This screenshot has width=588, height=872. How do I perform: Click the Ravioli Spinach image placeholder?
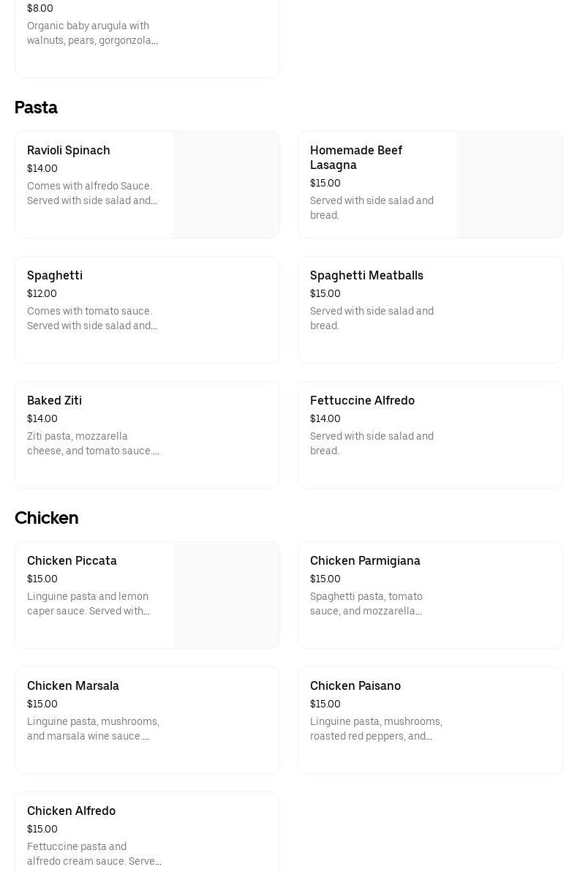click(x=227, y=185)
